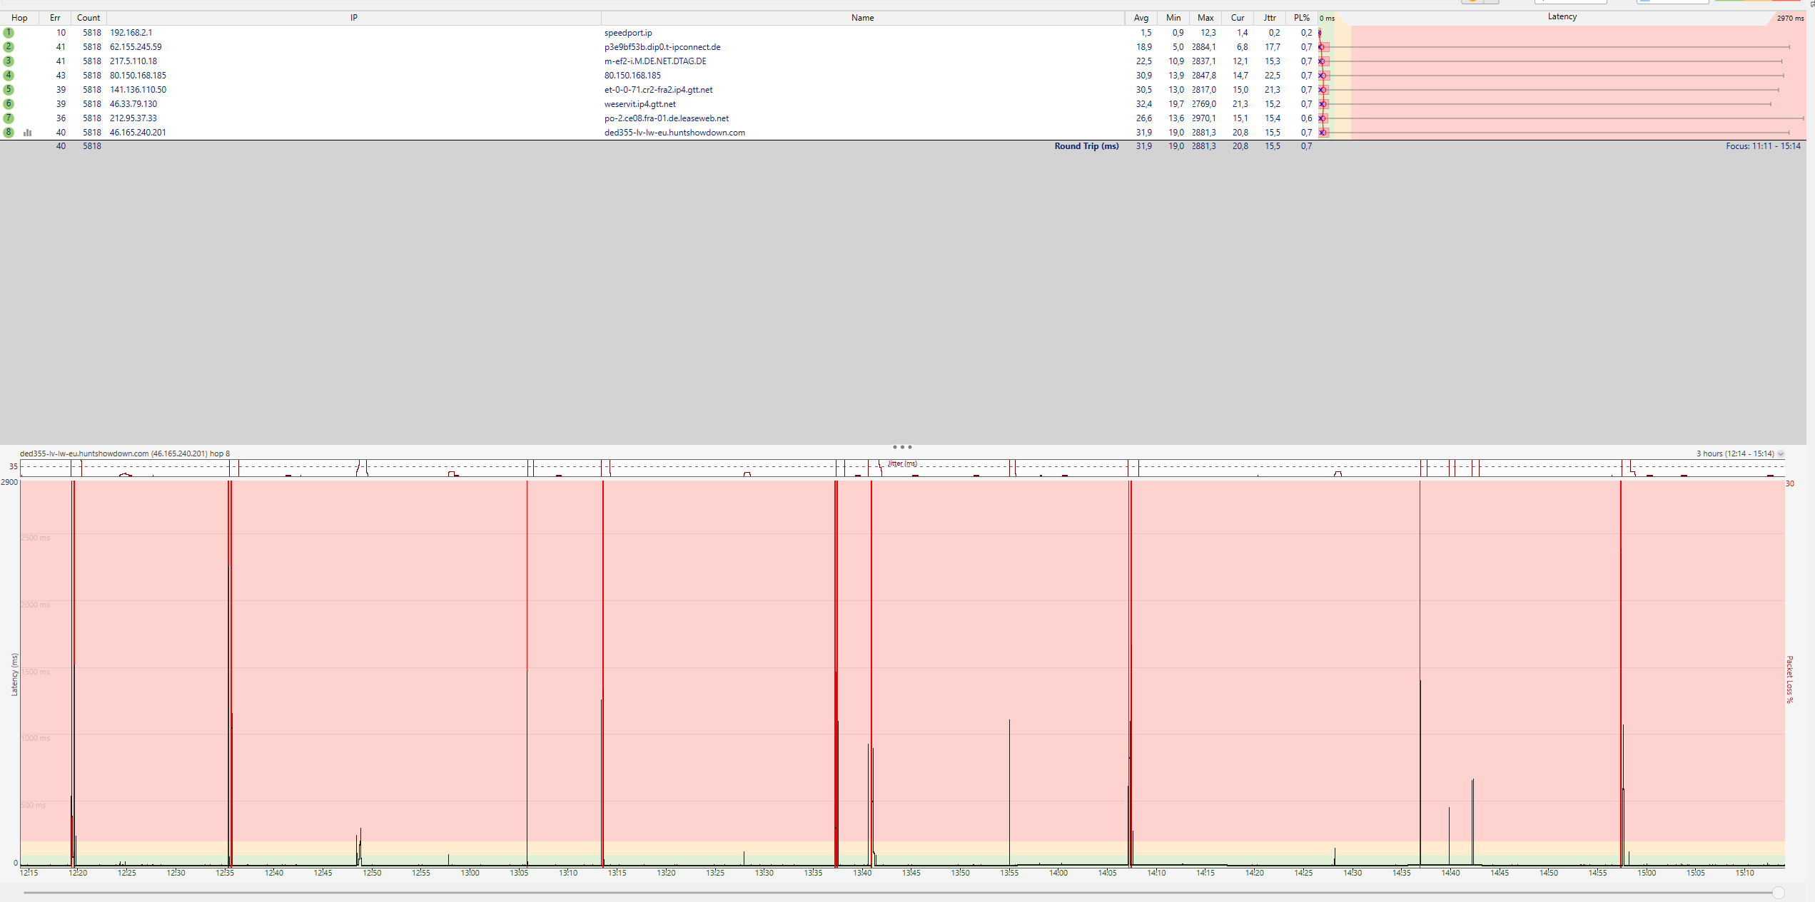This screenshot has height=902, width=1815.
Task: Click the hop 7 green circle icon
Action: 9,118
